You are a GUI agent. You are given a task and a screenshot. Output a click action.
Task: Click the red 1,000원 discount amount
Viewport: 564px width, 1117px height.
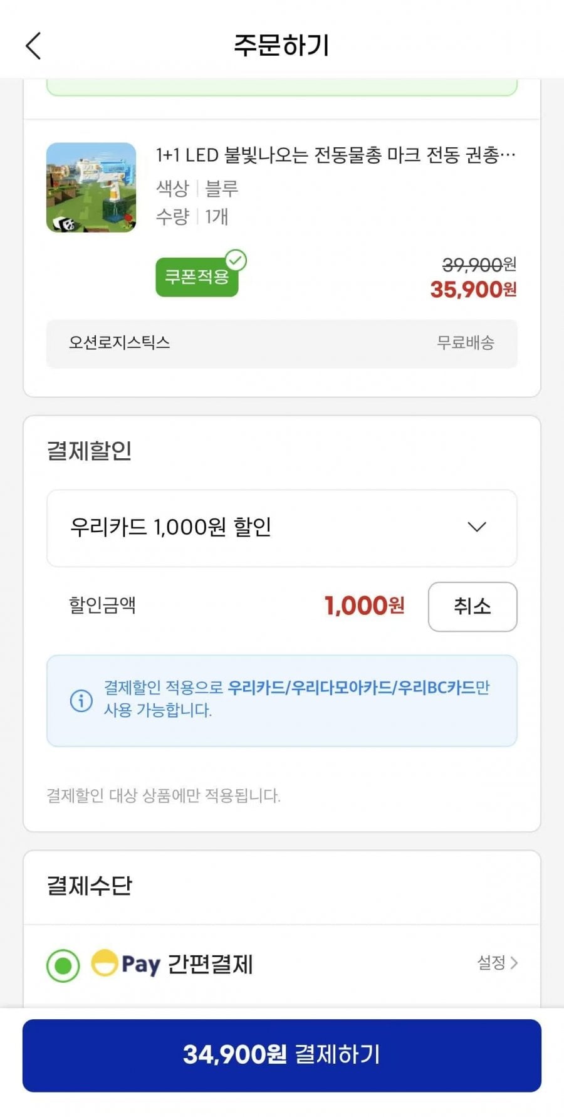(364, 606)
